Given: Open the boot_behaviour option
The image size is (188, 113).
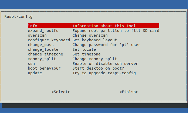Looking at the screenshot, I should 44,68.
